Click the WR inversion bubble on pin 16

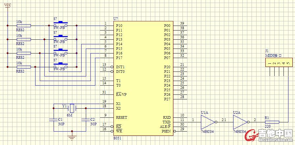coord(112,131)
